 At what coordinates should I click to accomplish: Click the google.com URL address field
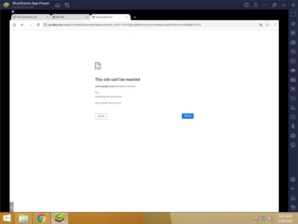click(124, 25)
